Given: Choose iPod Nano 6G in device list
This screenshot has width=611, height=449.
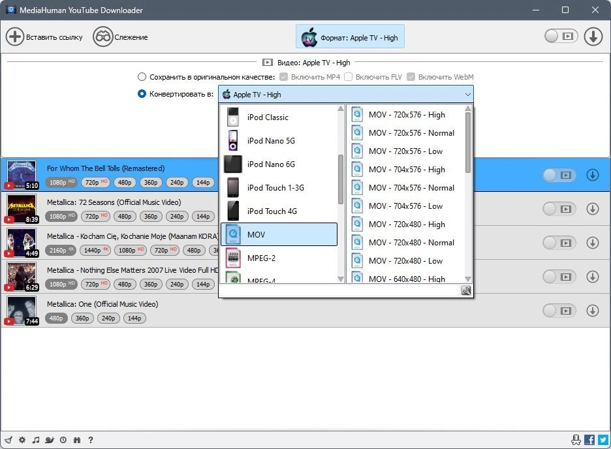Looking at the screenshot, I should 279,164.
